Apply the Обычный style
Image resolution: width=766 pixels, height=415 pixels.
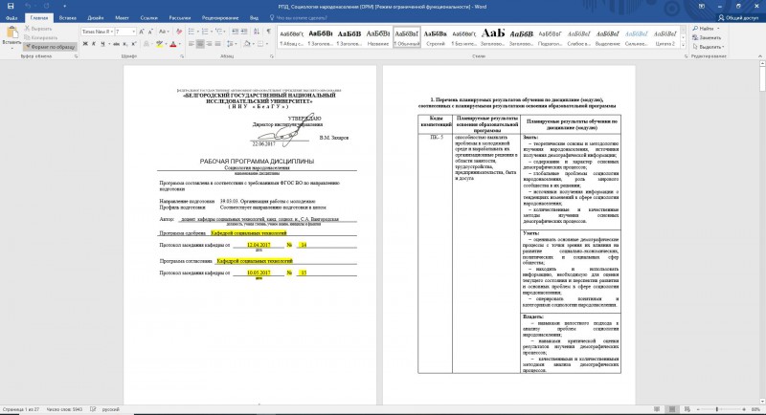406,37
